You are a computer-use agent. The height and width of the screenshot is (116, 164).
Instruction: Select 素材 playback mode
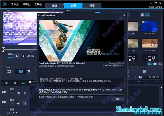click(x=11, y=58)
